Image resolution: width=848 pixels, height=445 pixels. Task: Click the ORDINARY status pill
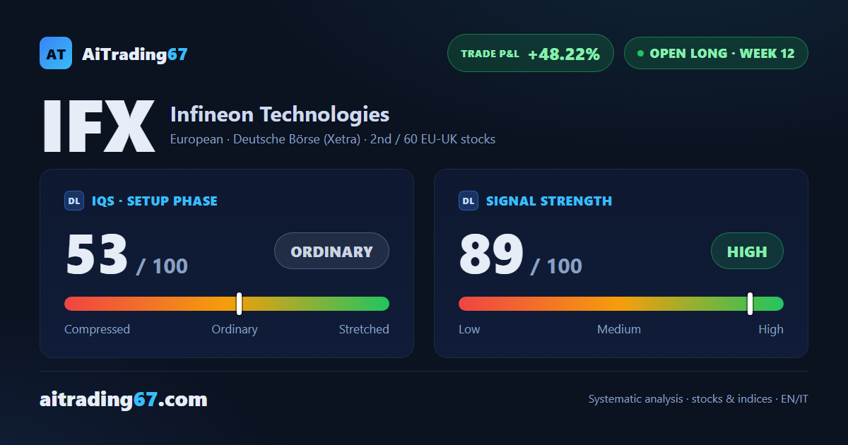click(x=331, y=251)
